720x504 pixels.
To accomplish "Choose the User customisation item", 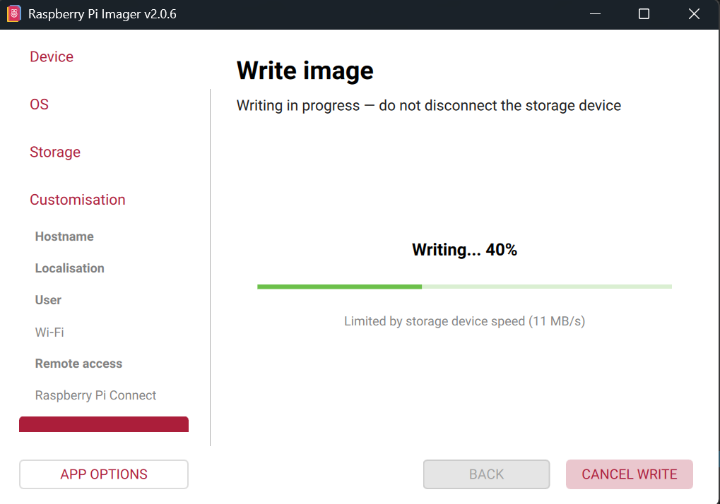I will point(48,300).
